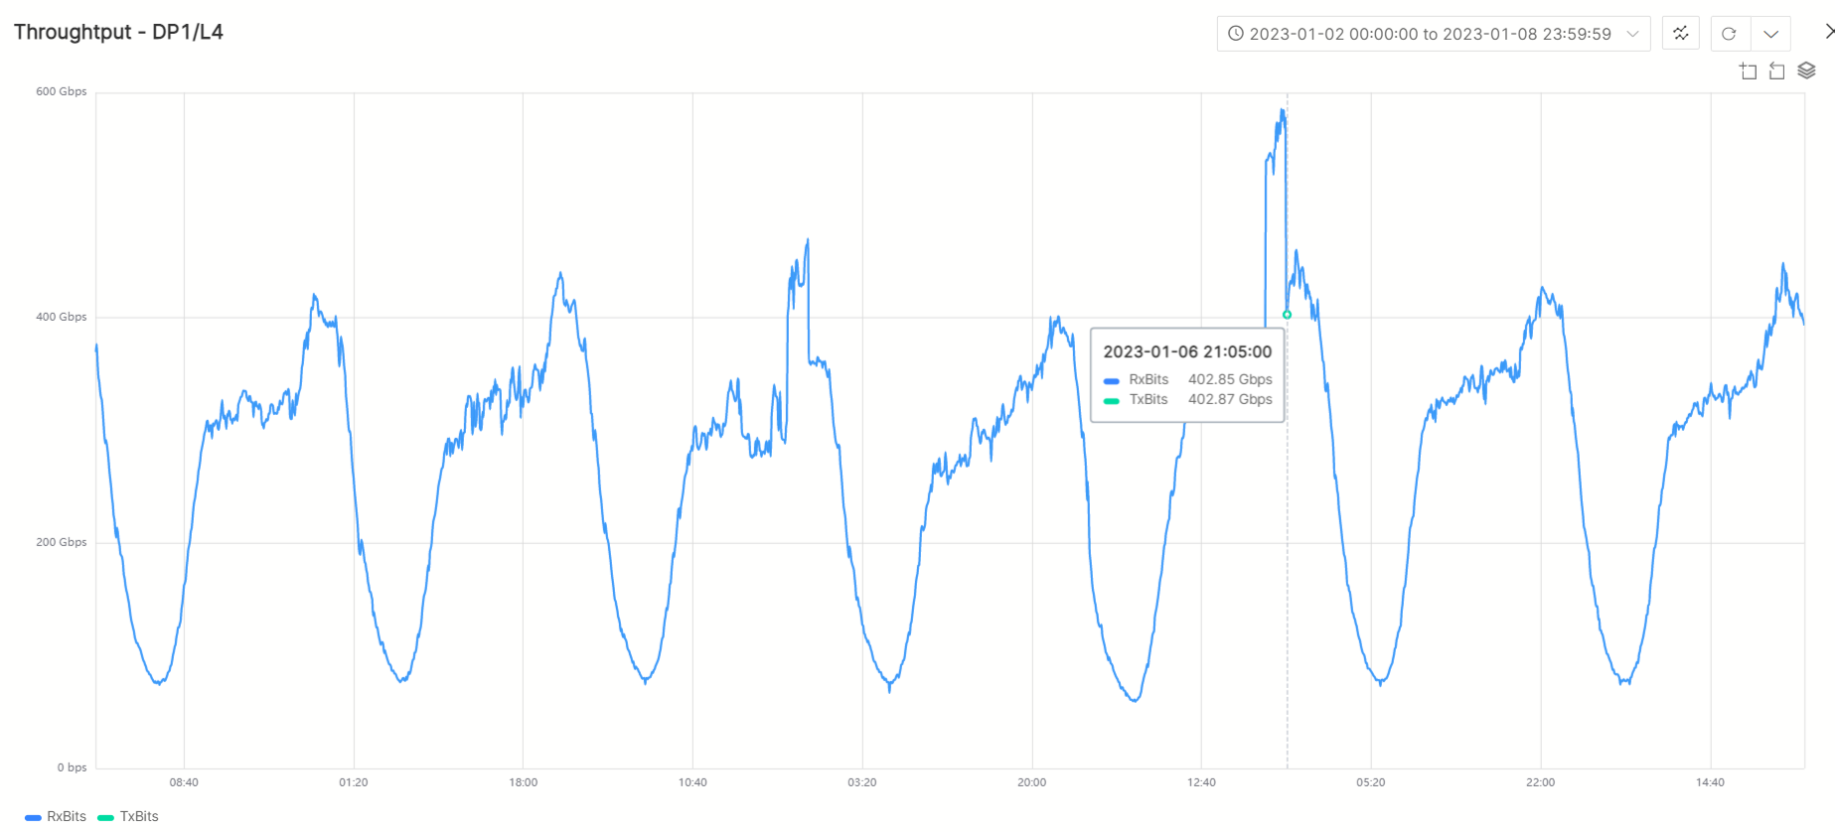Click the clock icon in the time range picker
This screenshot has height=832, width=1835.
click(1236, 34)
